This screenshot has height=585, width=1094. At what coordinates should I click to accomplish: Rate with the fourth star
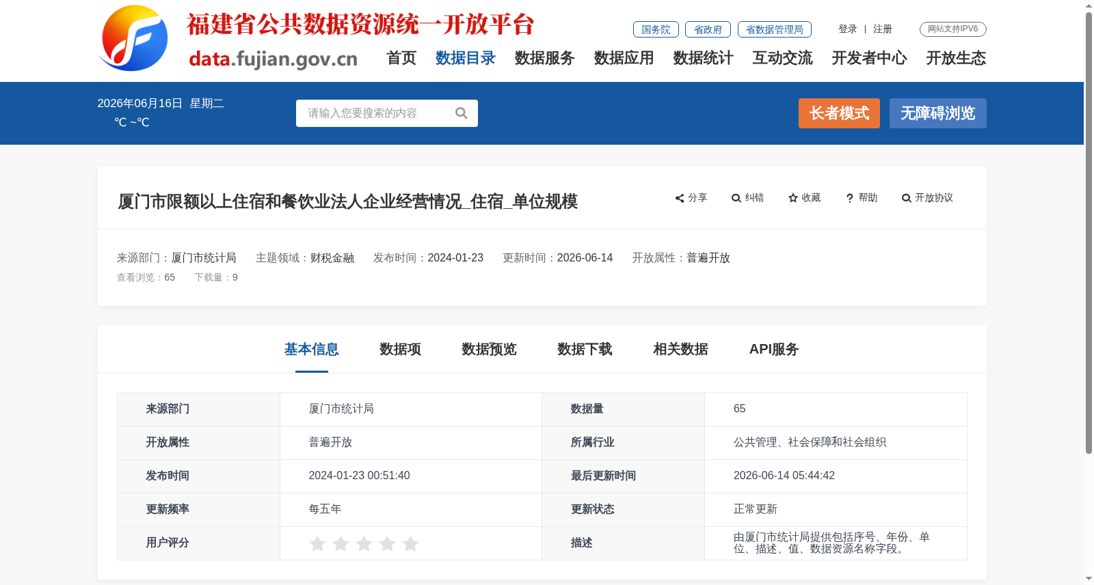(x=387, y=543)
